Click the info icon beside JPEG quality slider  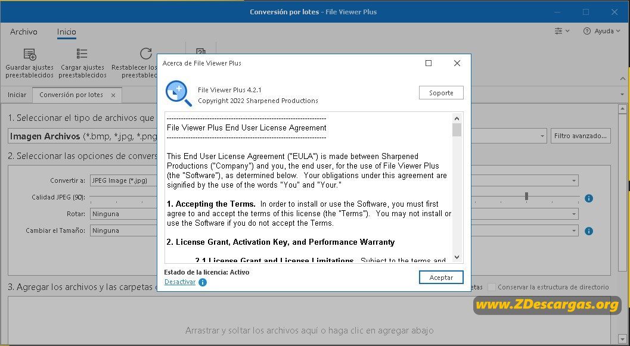(589, 198)
